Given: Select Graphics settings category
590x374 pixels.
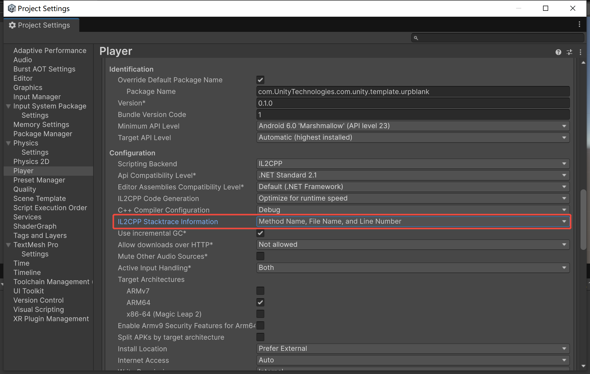Looking at the screenshot, I should pyautogui.click(x=28, y=88).
